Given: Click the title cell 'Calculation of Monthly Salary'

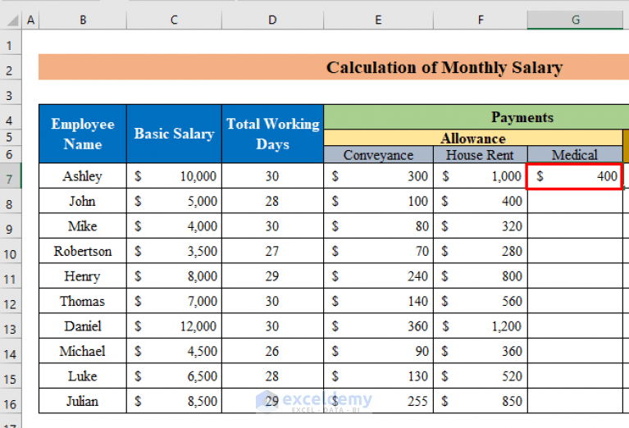Looking at the screenshot, I should 334,67.
